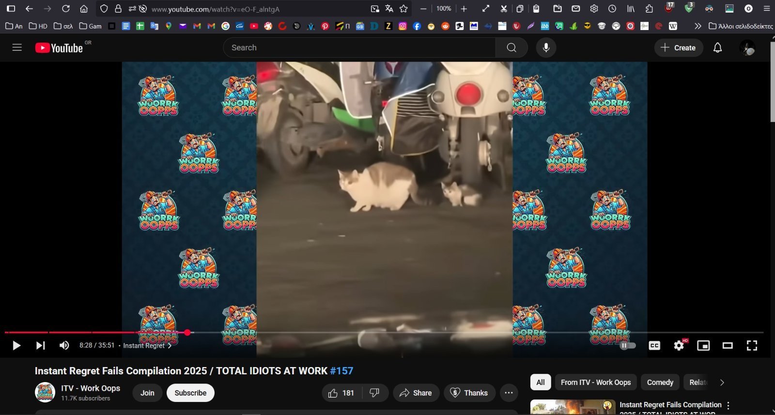775x415 pixels.
Task: Open the browser extensions puzzle icon
Action: click(649, 9)
